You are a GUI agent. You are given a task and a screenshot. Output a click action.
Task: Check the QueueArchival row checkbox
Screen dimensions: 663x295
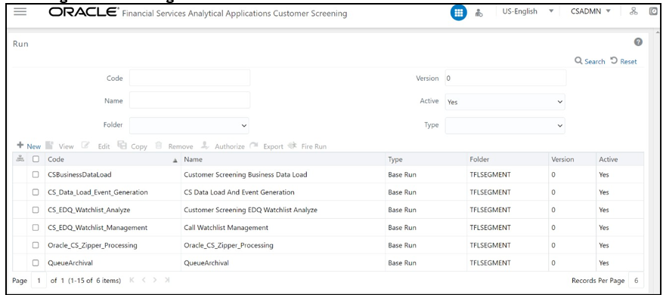point(36,263)
